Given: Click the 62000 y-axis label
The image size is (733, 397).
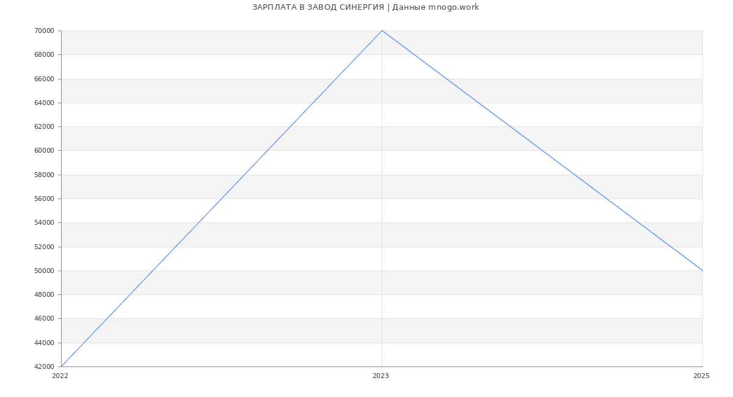Looking at the screenshot, I should point(44,127).
